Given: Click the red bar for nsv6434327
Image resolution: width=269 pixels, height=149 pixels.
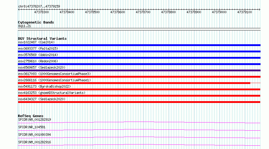Looking at the screenshot, I should tap(139, 102).
